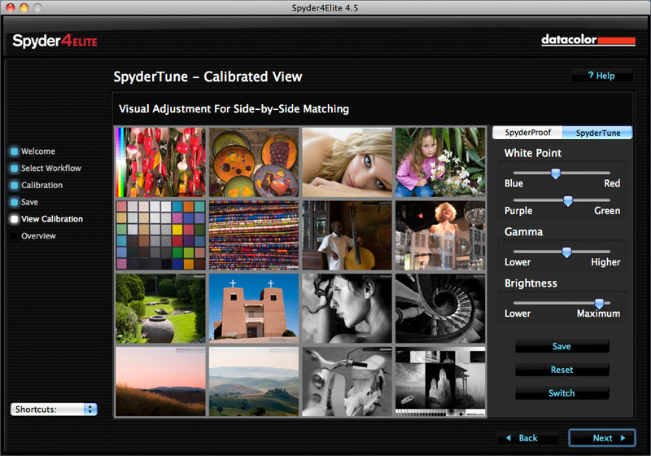The height and width of the screenshot is (456, 651).
Task: Open the Shortcuts dropdown menu
Action: point(54,410)
